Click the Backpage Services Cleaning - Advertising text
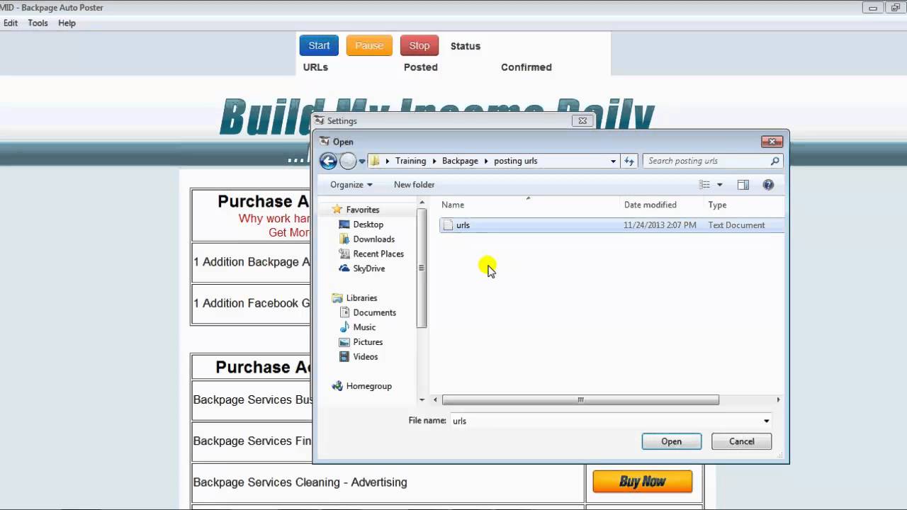Image resolution: width=907 pixels, height=510 pixels. (300, 482)
